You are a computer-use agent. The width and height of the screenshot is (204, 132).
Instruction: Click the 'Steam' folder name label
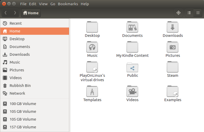(x=172, y=76)
